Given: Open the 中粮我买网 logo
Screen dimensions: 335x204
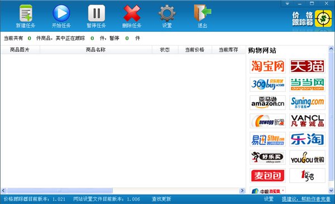Looking at the screenshot, I should pos(267,190).
